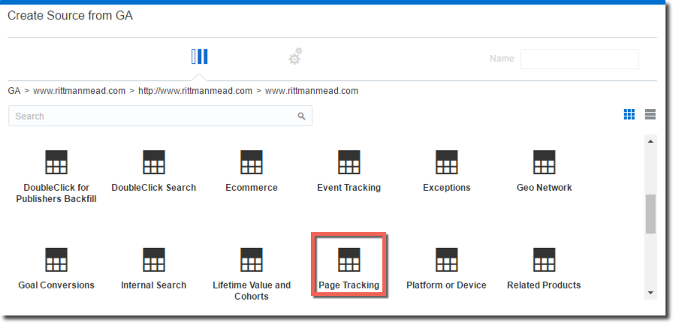Image resolution: width=673 pixels, height=323 pixels.
Task: Switch to list view
Action: click(650, 114)
